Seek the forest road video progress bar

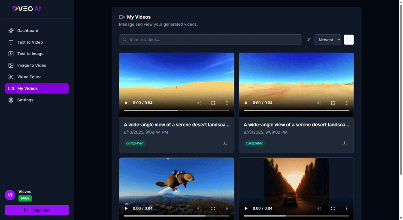296,216
